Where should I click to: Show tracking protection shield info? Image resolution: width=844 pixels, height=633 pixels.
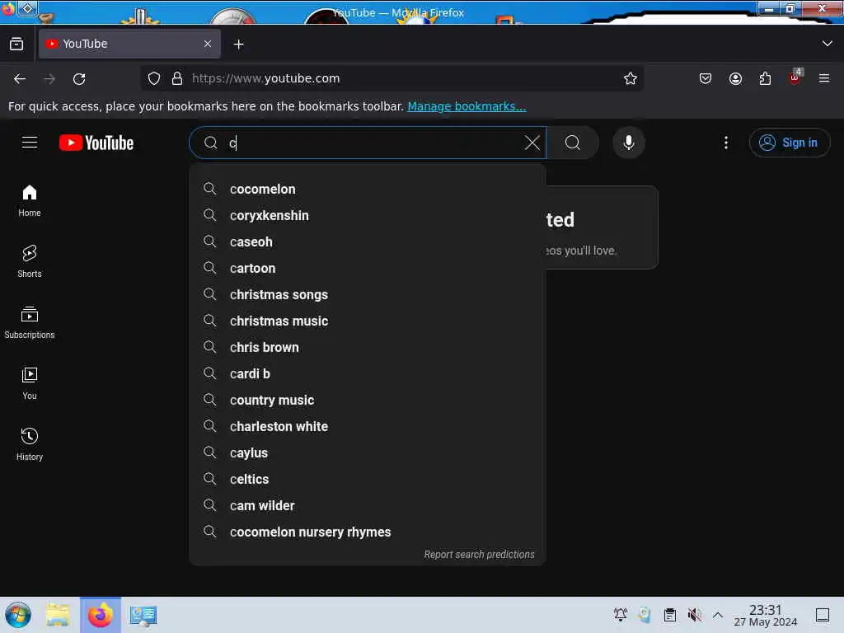154,78
